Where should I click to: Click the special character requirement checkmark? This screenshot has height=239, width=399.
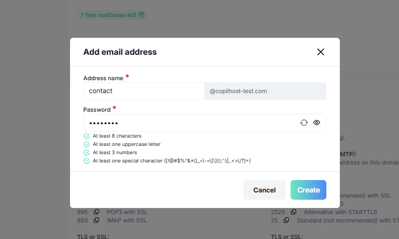[87, 161]
